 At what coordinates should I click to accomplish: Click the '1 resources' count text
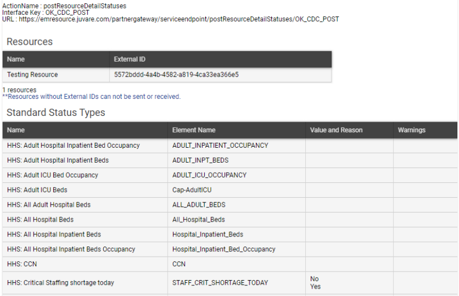pos(19,90)
